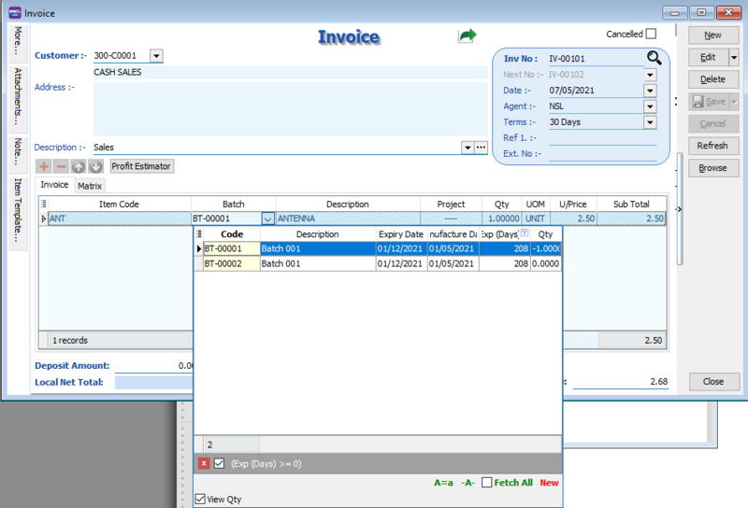Open the Terms 30 Days dropdown
Image resolution: width=748 pixels, height=508 pixels.
coord(650,122)
